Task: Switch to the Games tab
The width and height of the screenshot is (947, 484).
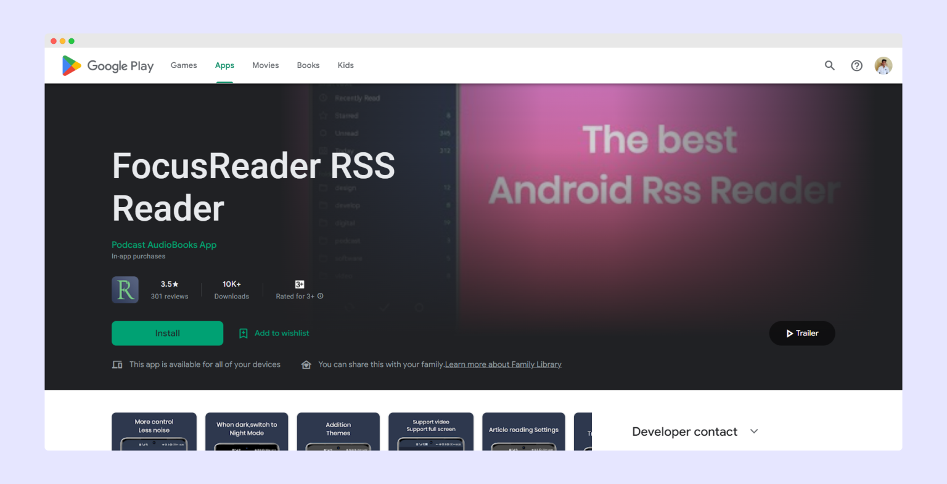Action: tap(183, 65)
